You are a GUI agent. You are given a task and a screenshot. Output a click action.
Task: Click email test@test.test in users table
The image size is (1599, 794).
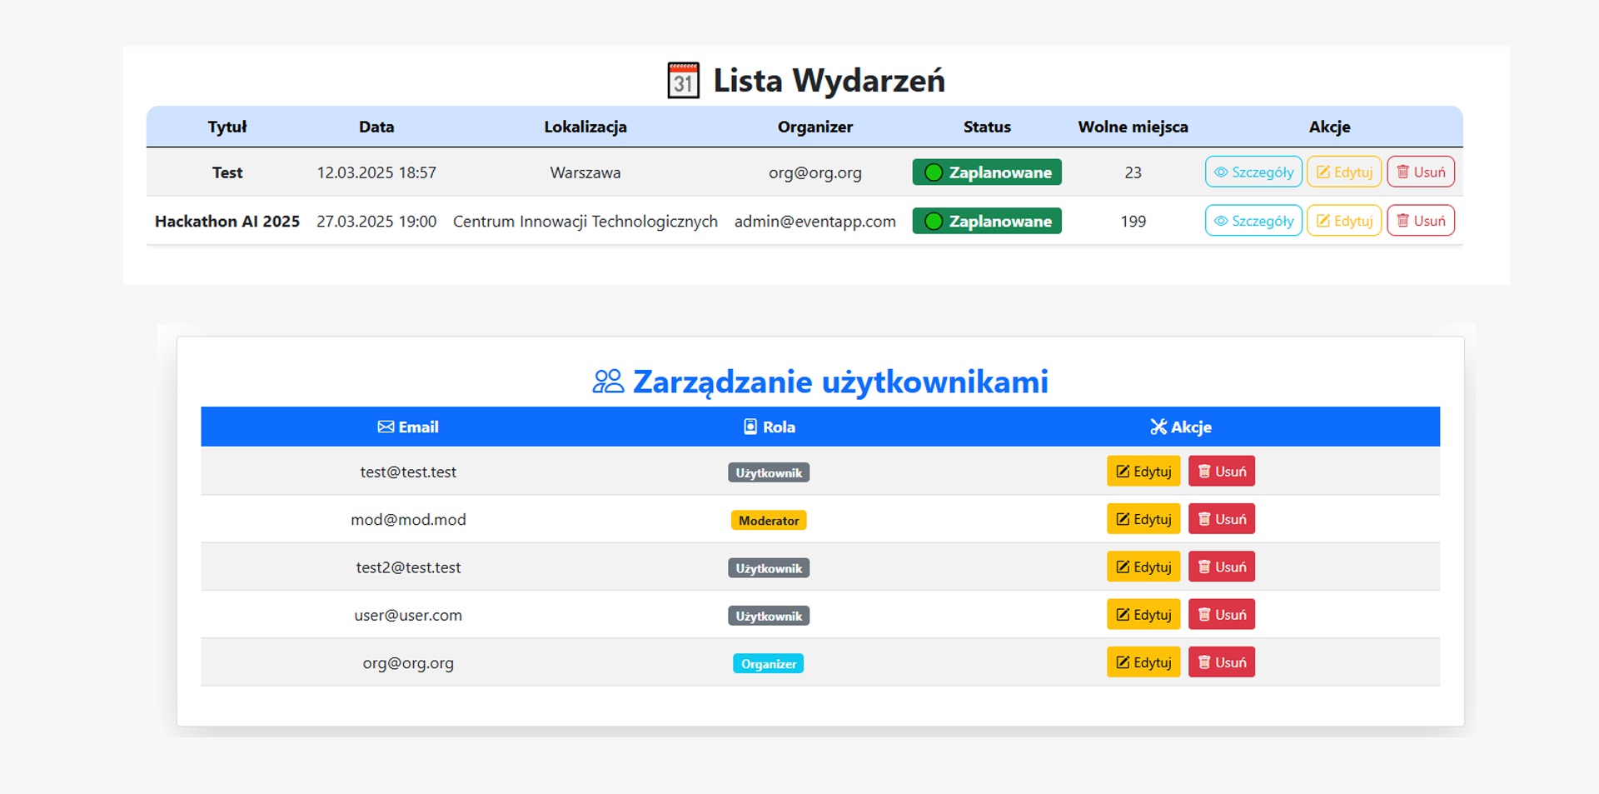click(x=408, y=472)
